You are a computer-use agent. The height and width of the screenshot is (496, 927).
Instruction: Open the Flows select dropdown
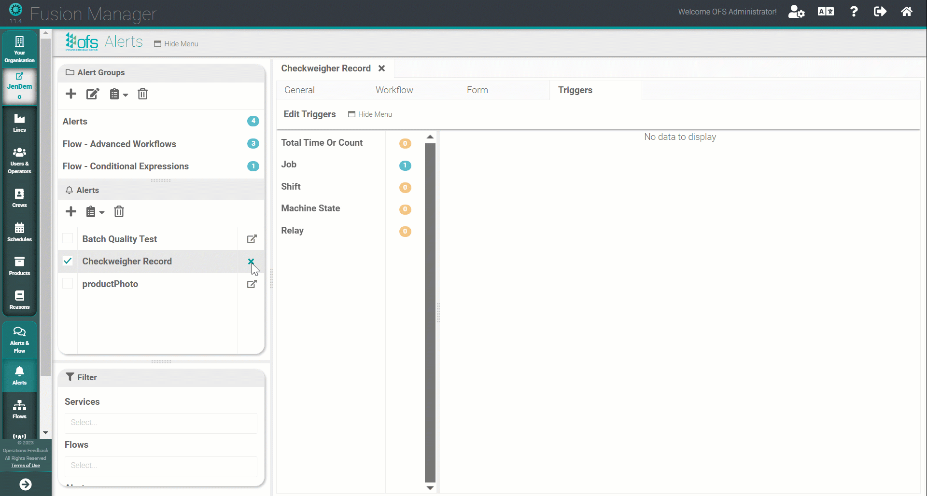coord(161,466)
